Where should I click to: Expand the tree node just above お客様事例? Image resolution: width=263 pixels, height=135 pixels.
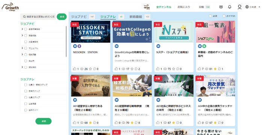[22, 36]
